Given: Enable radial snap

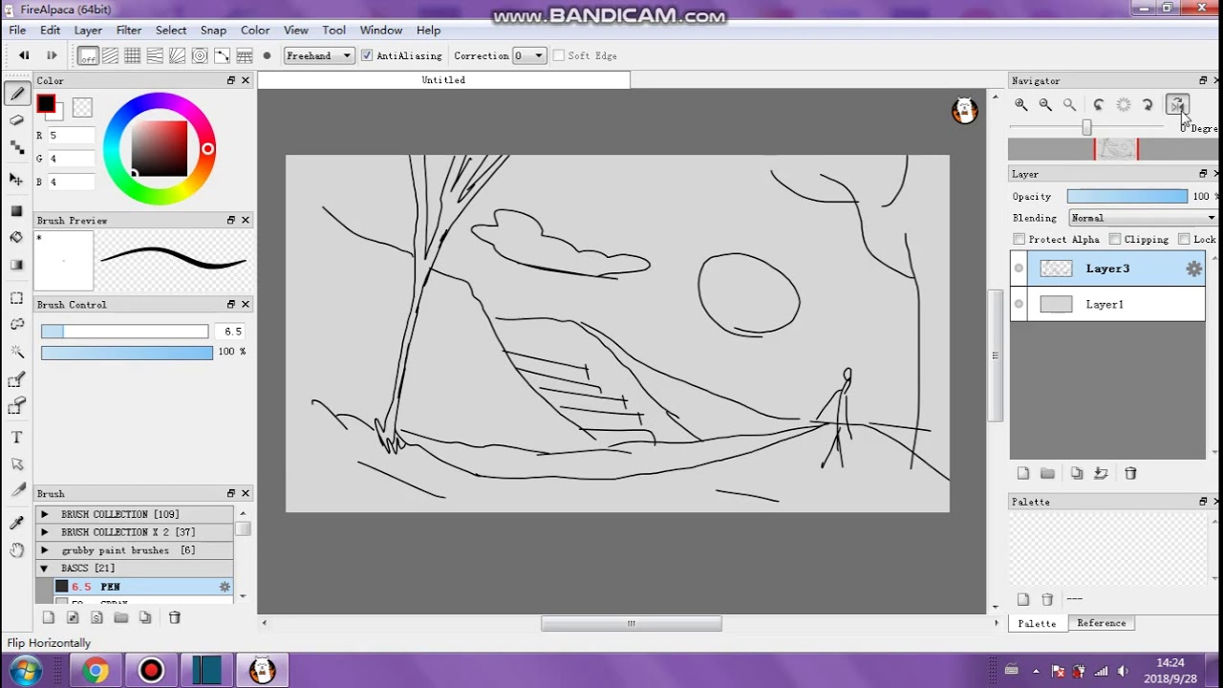Looking at the screenshot, I should (177, 55).
